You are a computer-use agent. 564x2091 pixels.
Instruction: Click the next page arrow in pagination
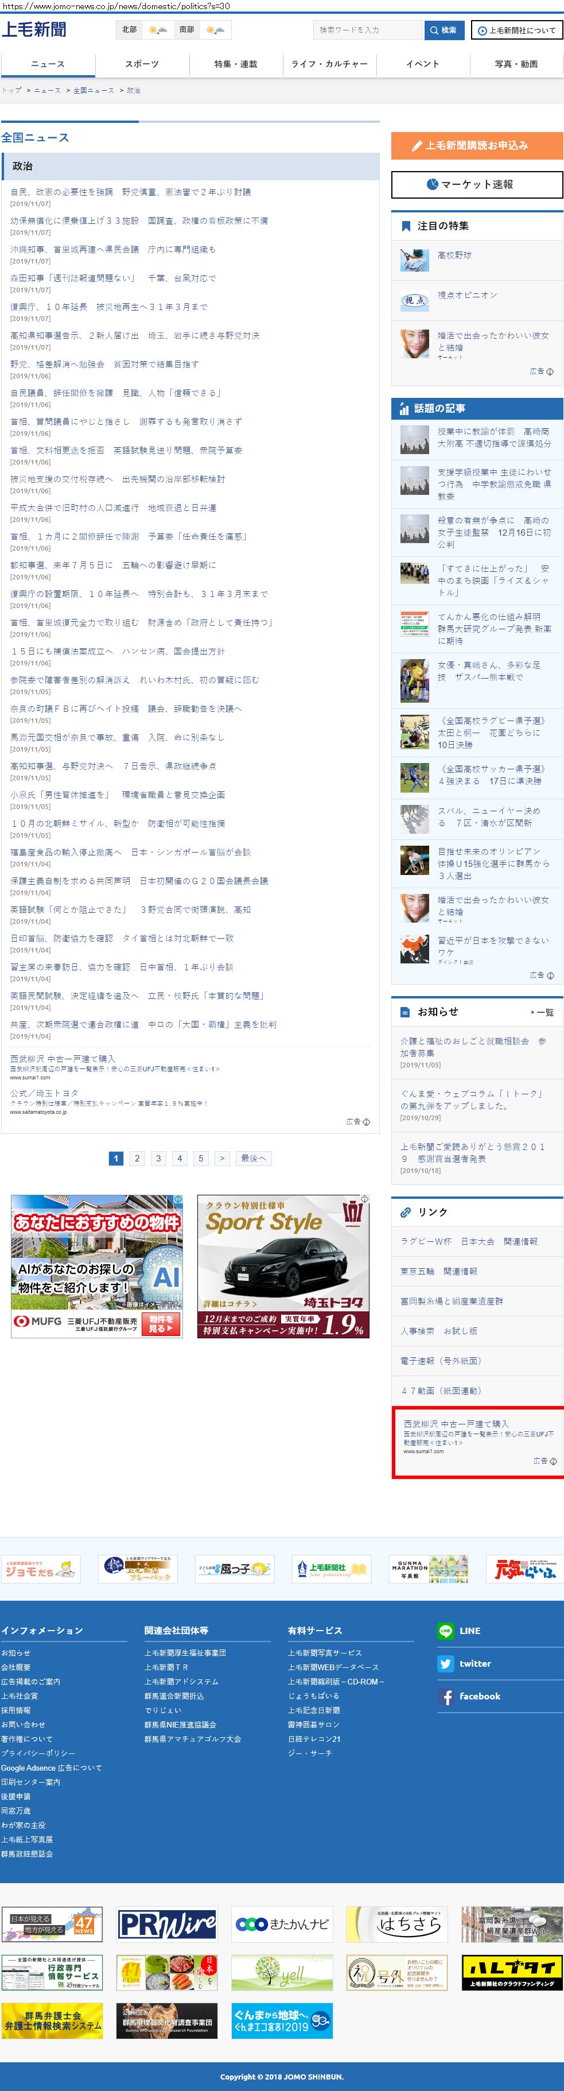[x=221, y=1159]
